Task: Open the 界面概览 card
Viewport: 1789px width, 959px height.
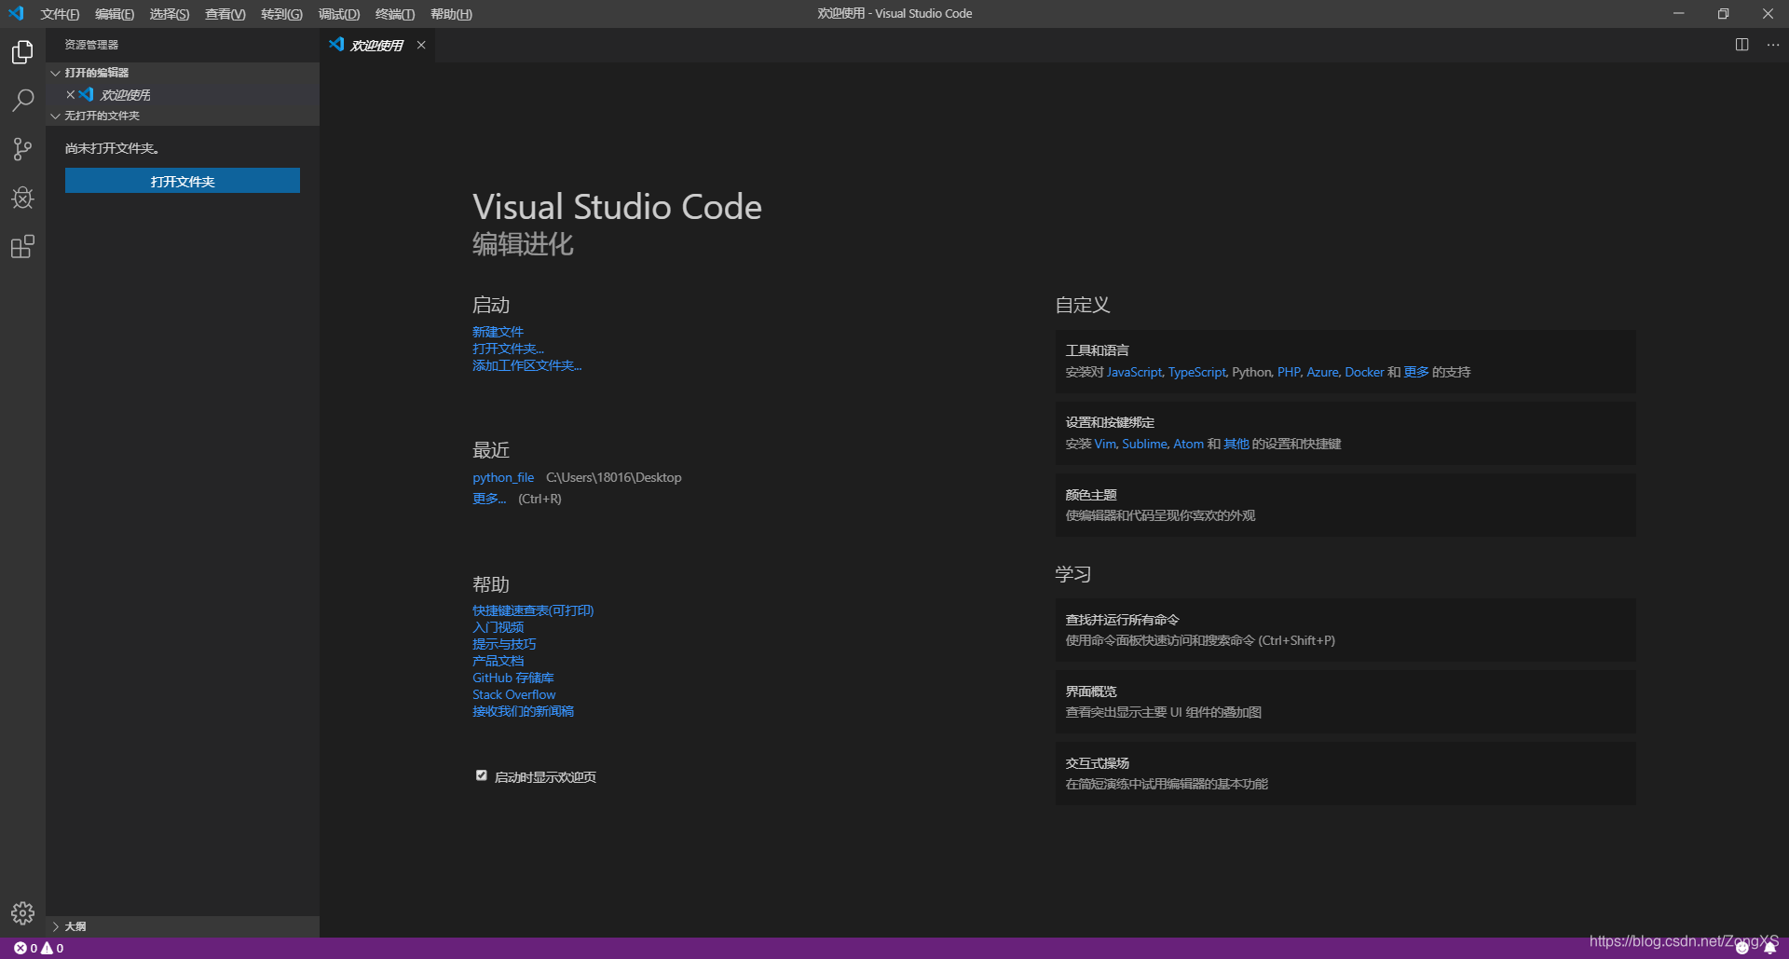Action: pos(1345,702)
